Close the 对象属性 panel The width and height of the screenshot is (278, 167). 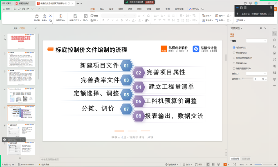(265, 28)
